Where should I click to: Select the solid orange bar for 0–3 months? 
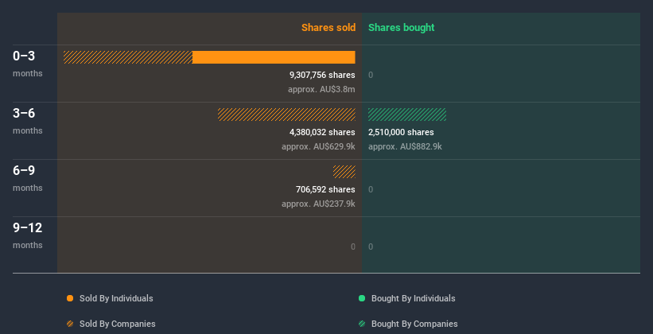tap(274, 57)
